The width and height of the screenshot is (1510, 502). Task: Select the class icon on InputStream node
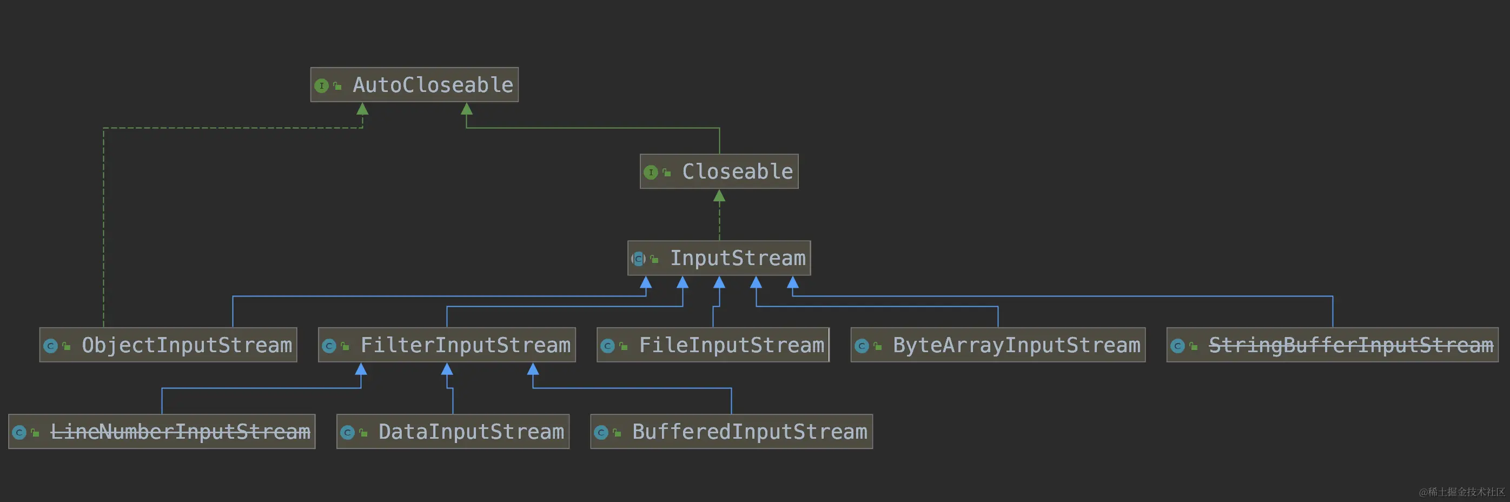[638, 258]
